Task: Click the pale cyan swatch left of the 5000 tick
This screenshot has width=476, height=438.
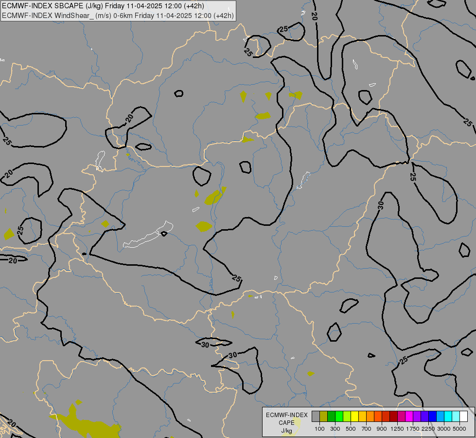Action: (456, 416)
